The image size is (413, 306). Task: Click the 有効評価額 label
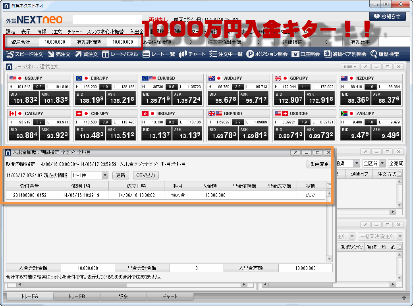89,42
